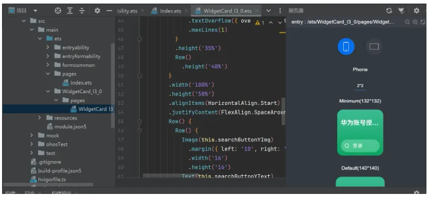
Task: Close the ability.ets editor tab
Action: [142, 11]
